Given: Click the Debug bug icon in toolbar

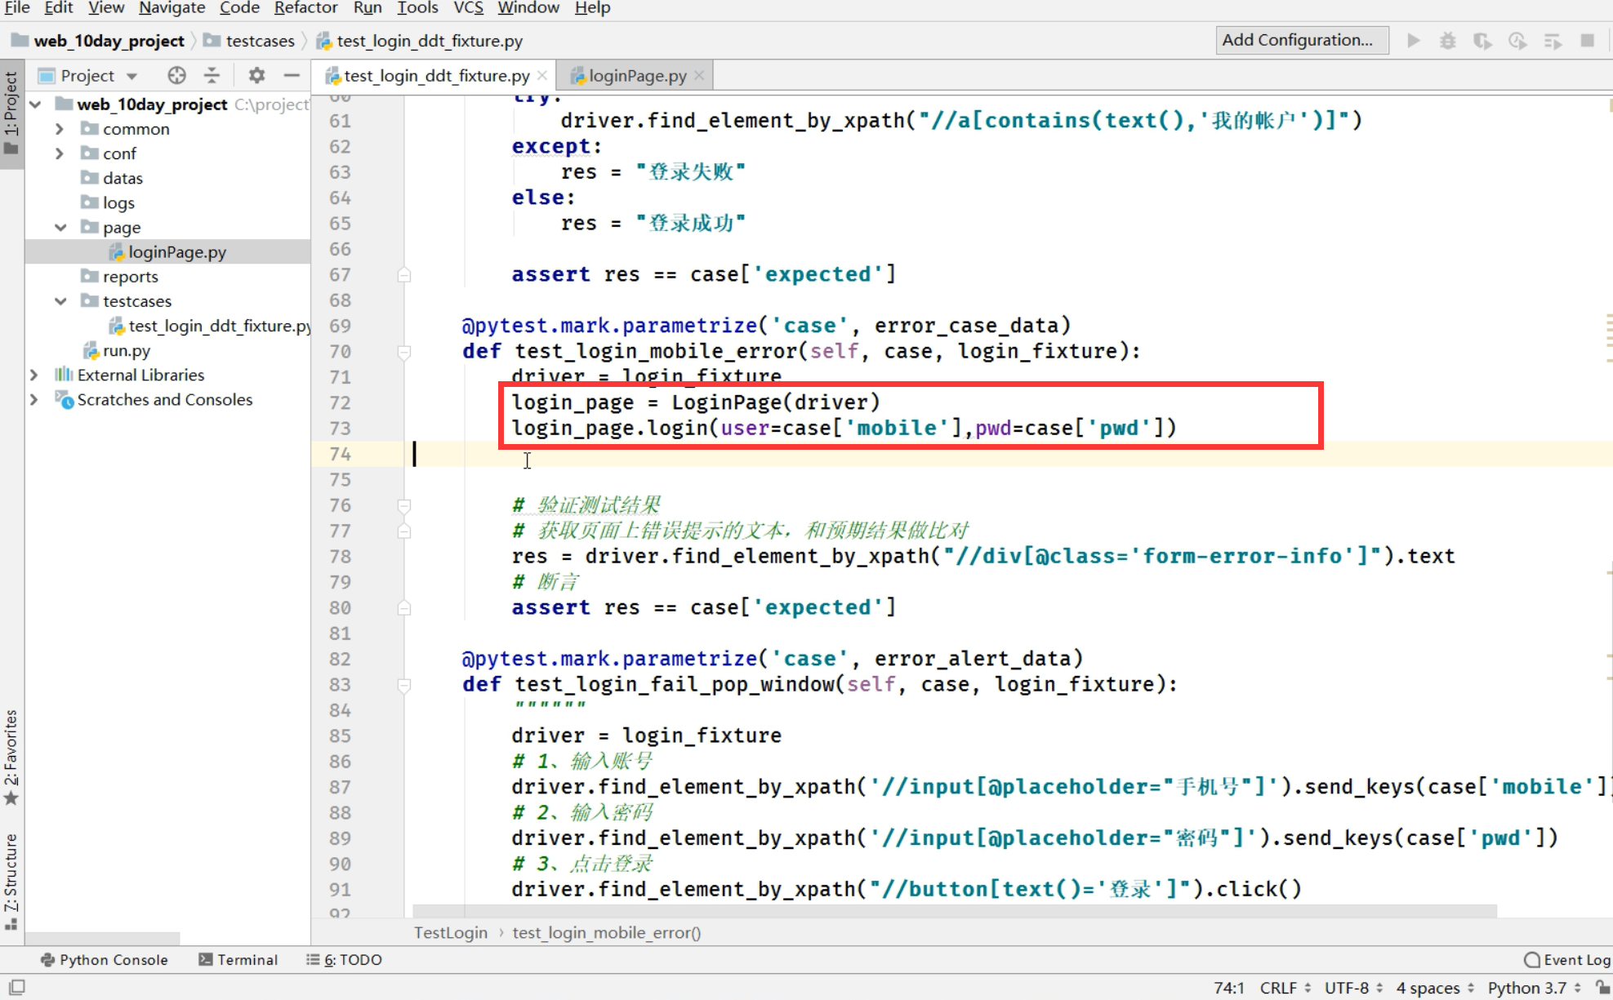Looking at the screenshot, I should [x=1447, y=40].
